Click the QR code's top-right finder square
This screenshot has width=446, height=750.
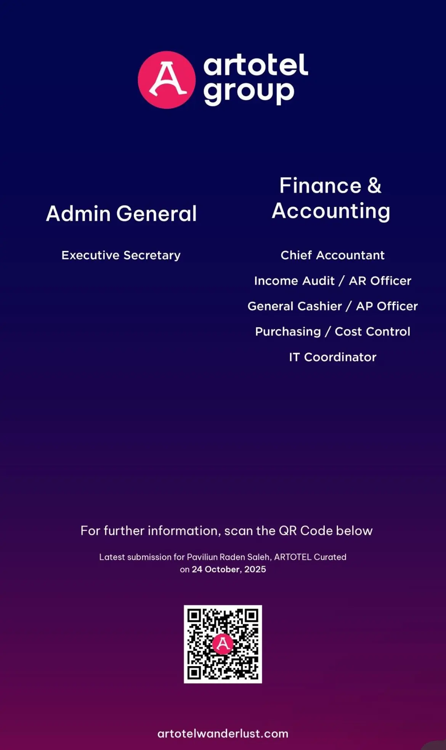tap(251, 616)
